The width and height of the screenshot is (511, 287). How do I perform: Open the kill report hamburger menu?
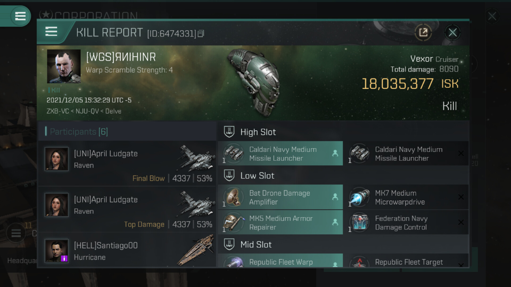click(51, 31)
